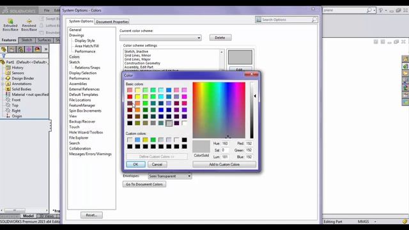409x230 pixels.
Task: Select Sensors in the feature tree
Action: 18,73
